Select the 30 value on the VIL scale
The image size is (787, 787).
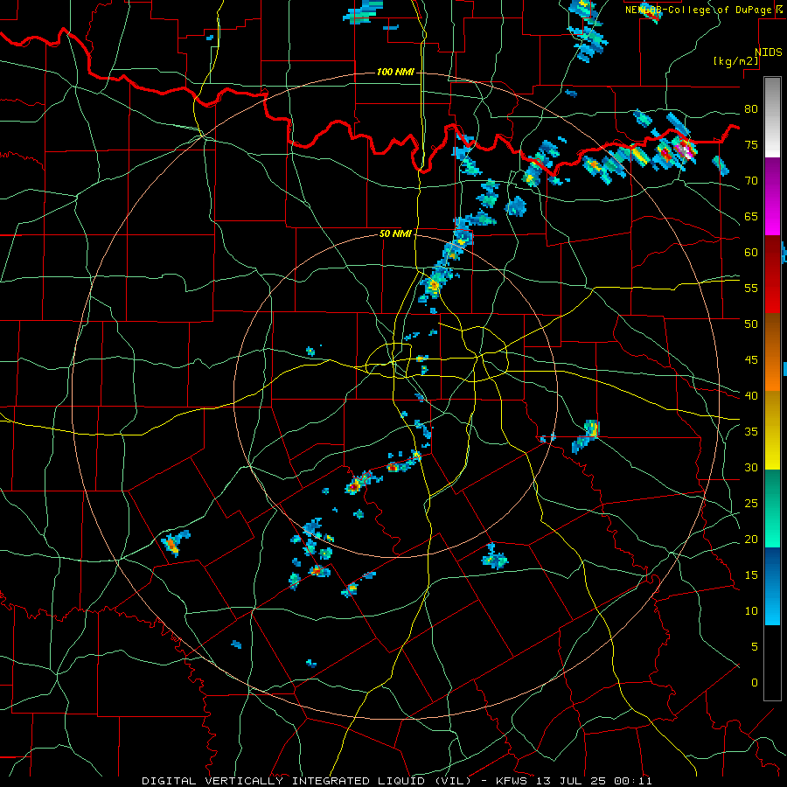[x=751, y=468]
